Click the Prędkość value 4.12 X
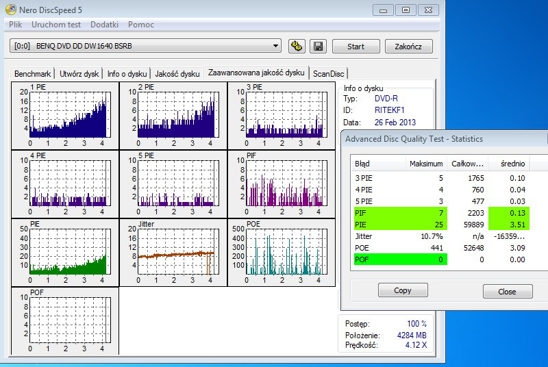 (x=416, y=345)
